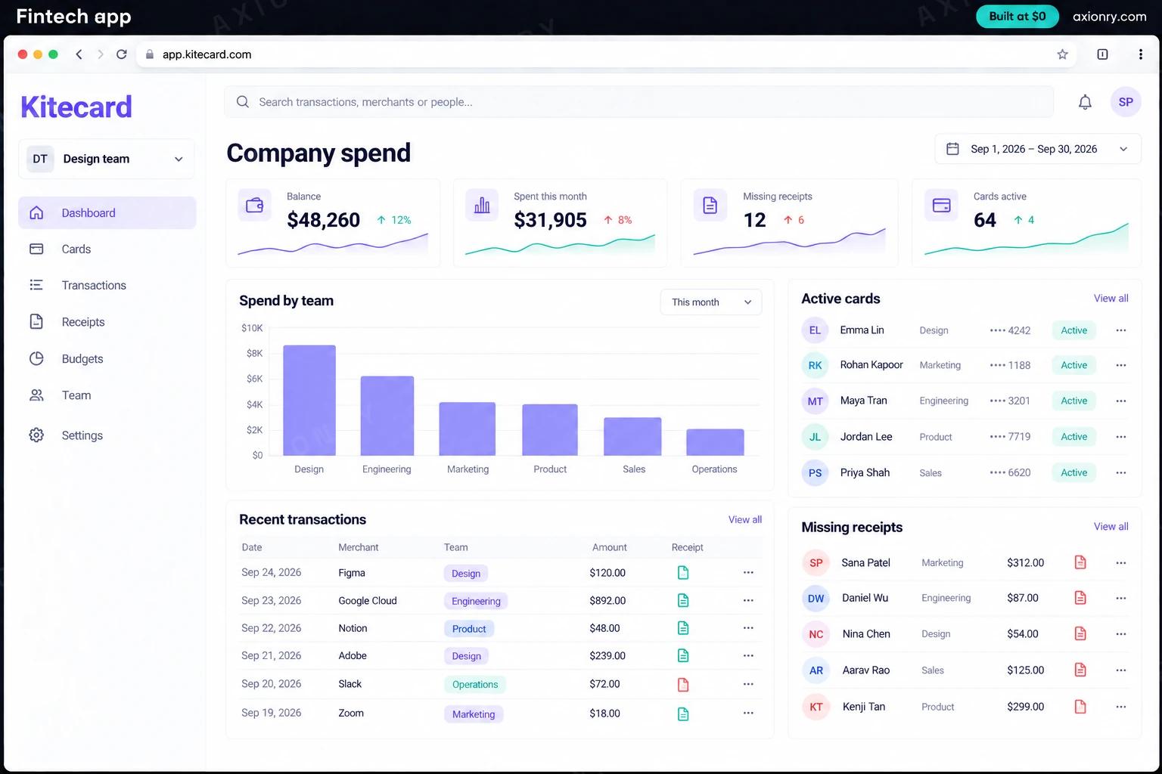Image resolution: width=1162 pixels, height=774 pixels.
Task: Click missing receipt icon for Slack
Action: (x=683, y=684)
